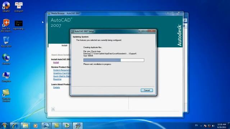230x129 pixels.
Task: Switch to the picture window taskbar button
Action: (46, 126)
